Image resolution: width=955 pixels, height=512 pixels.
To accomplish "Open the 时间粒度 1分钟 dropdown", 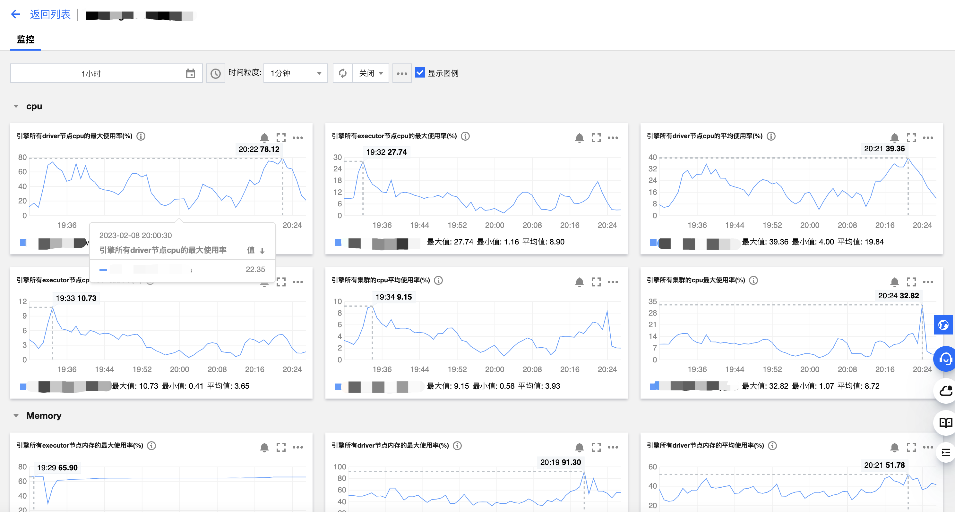I will 295,73.
